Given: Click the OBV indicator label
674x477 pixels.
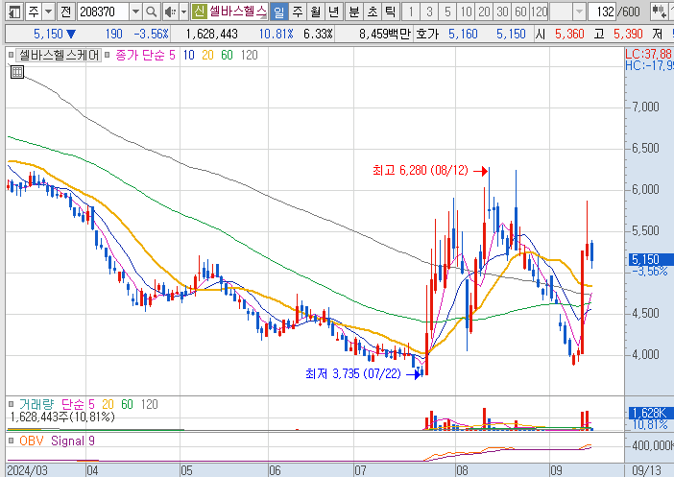Looking at the screenshot, I should pos(32,441).
